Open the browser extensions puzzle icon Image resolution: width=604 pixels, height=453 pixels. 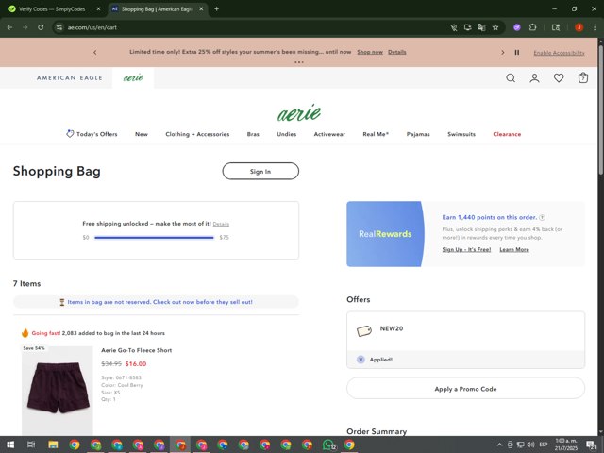point(532,27)
